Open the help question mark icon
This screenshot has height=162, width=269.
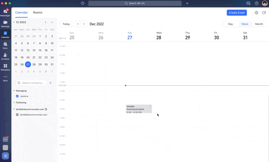[x=257, y=3]
